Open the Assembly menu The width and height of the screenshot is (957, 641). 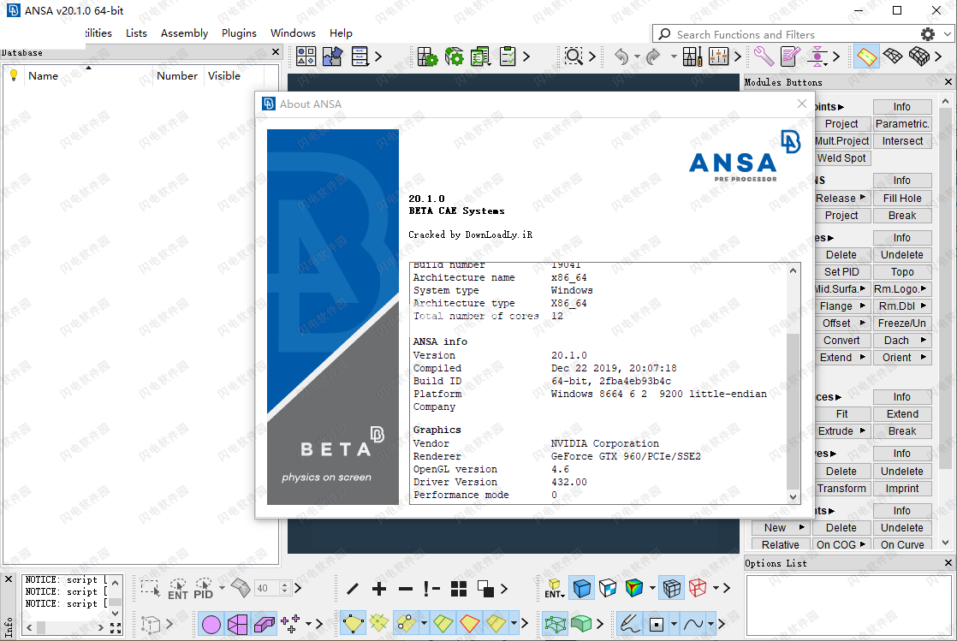[x=184, y=33]
